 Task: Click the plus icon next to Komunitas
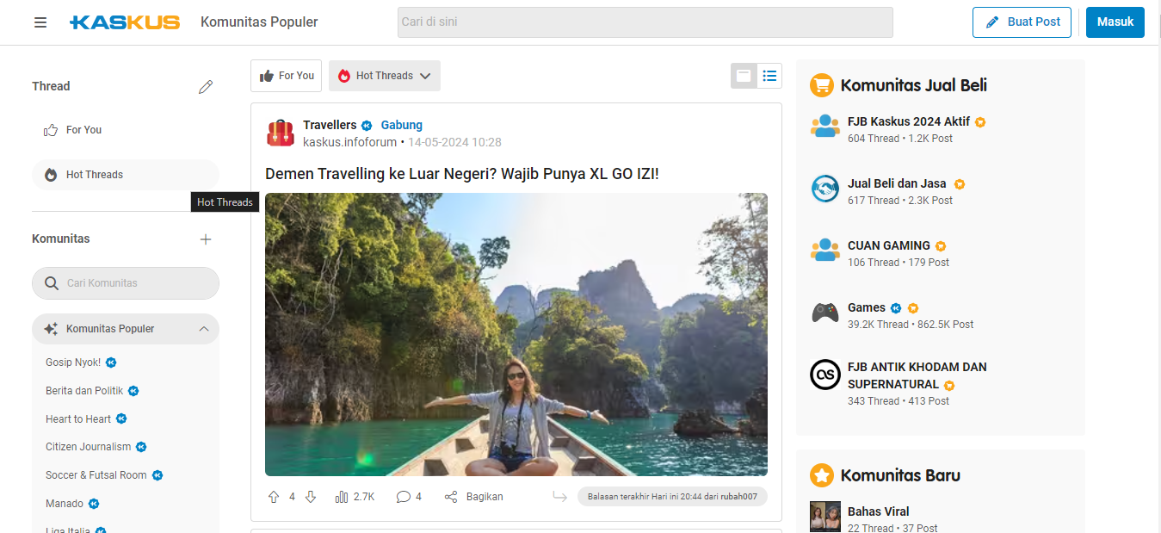coord(205,239)
